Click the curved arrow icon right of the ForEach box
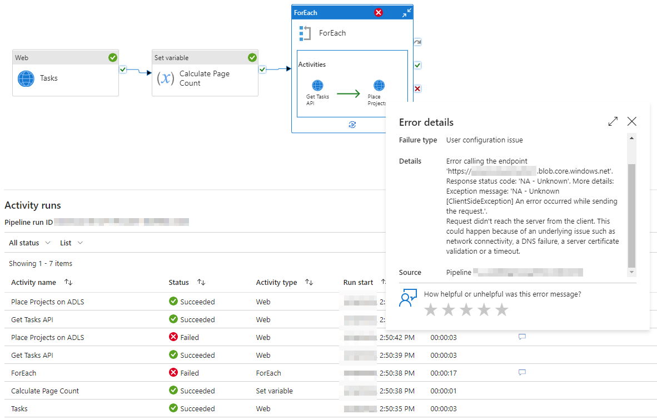Viewport: 657px width, 419px height. [x=417, y=42]
